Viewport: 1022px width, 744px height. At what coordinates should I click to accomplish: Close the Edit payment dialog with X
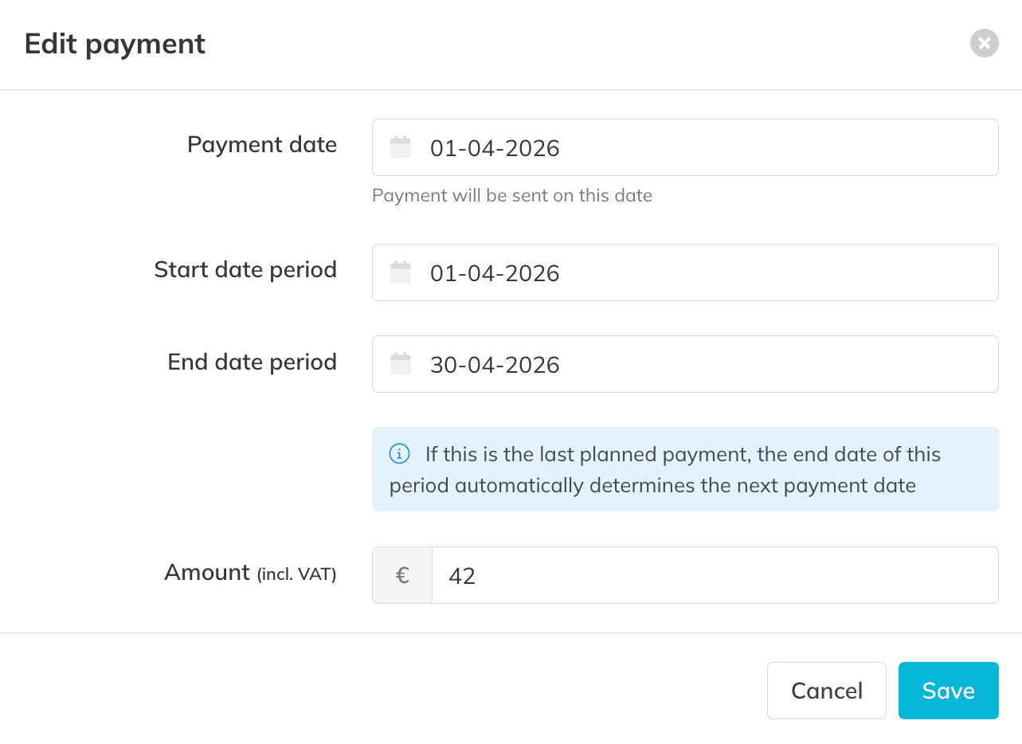[x=984, y=43]
